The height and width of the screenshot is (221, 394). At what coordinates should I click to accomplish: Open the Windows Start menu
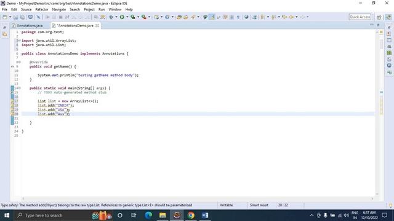[x=7, y=215]
